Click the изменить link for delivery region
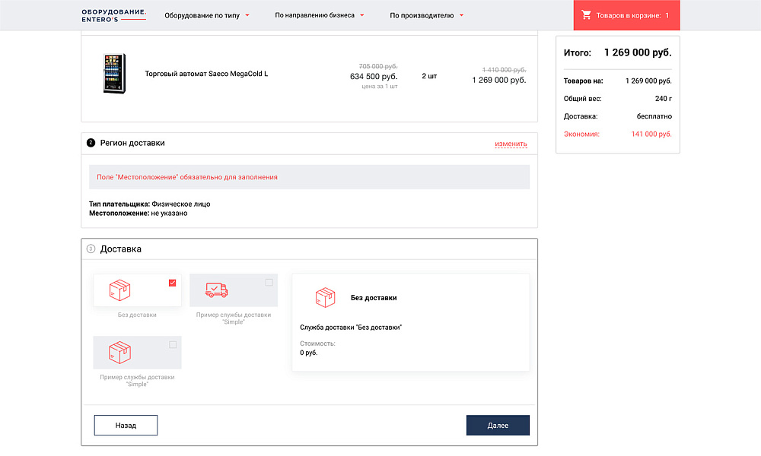This screenshot has height=456, width=761. point(511,144)
